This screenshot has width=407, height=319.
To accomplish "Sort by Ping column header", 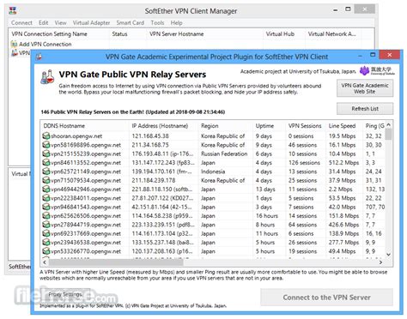I will click(x=374, y=126).
